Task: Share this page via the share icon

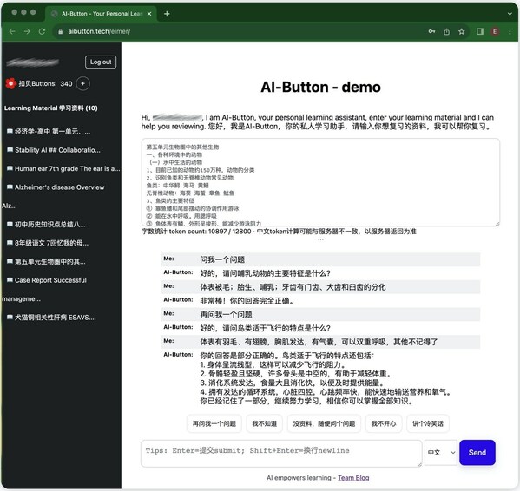Action: pyautogui.click(x=446, y=31)
